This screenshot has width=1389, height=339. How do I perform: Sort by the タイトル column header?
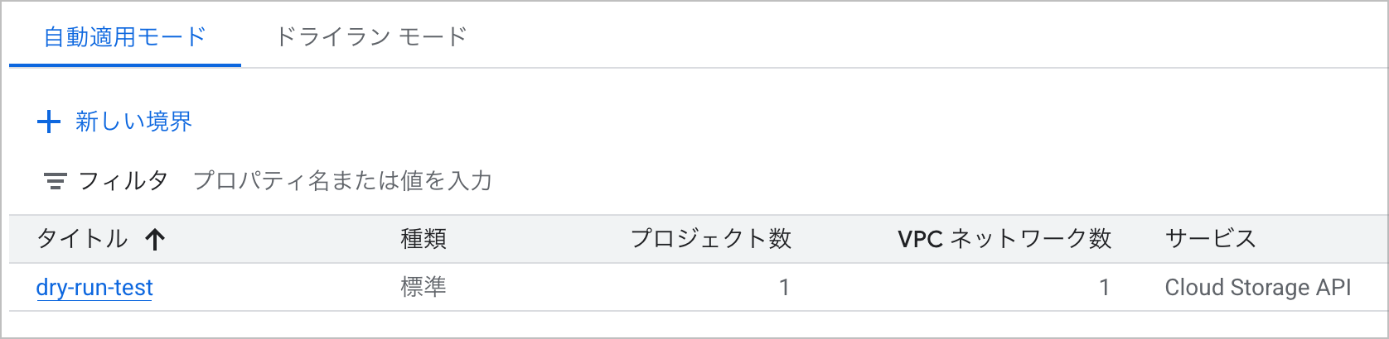click(x=82, y=240)
